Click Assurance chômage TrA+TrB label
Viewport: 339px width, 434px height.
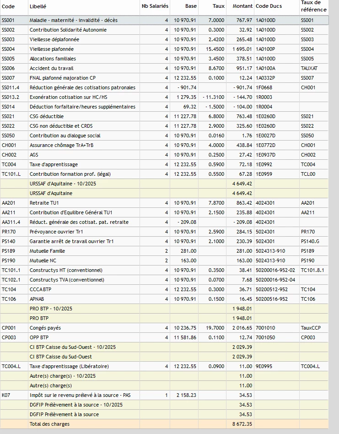point(61,145)
